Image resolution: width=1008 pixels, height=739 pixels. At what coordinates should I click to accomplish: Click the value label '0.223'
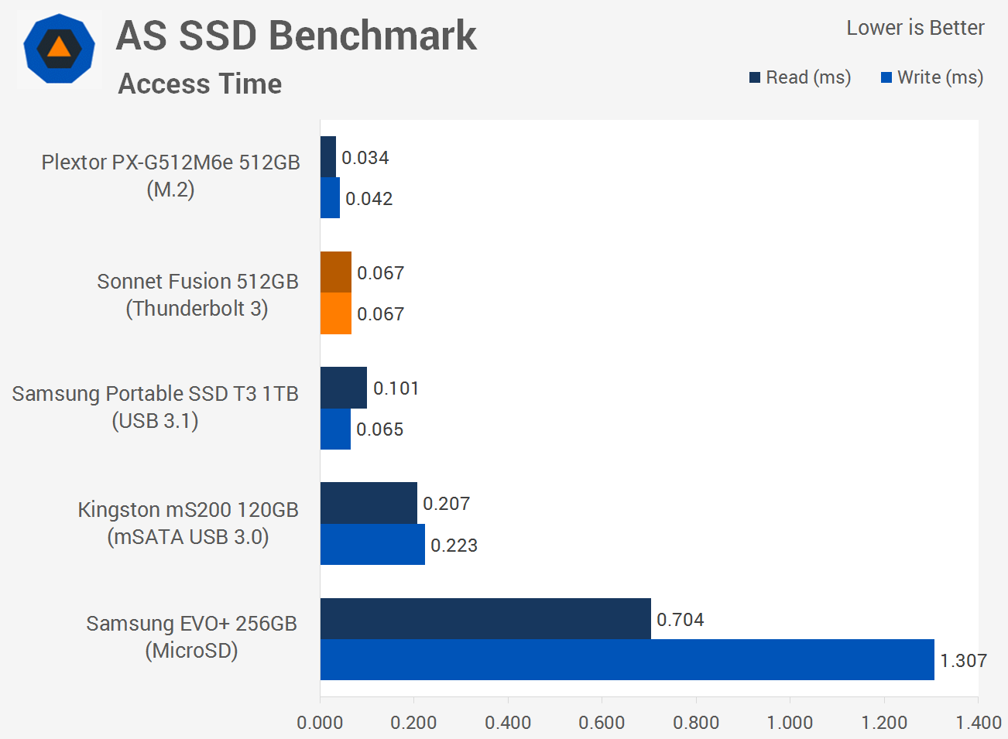[x=454, y=546]
